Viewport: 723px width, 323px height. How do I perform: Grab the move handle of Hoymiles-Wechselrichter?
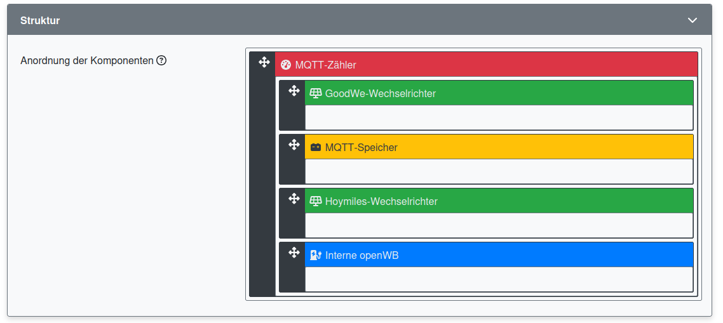294,199
